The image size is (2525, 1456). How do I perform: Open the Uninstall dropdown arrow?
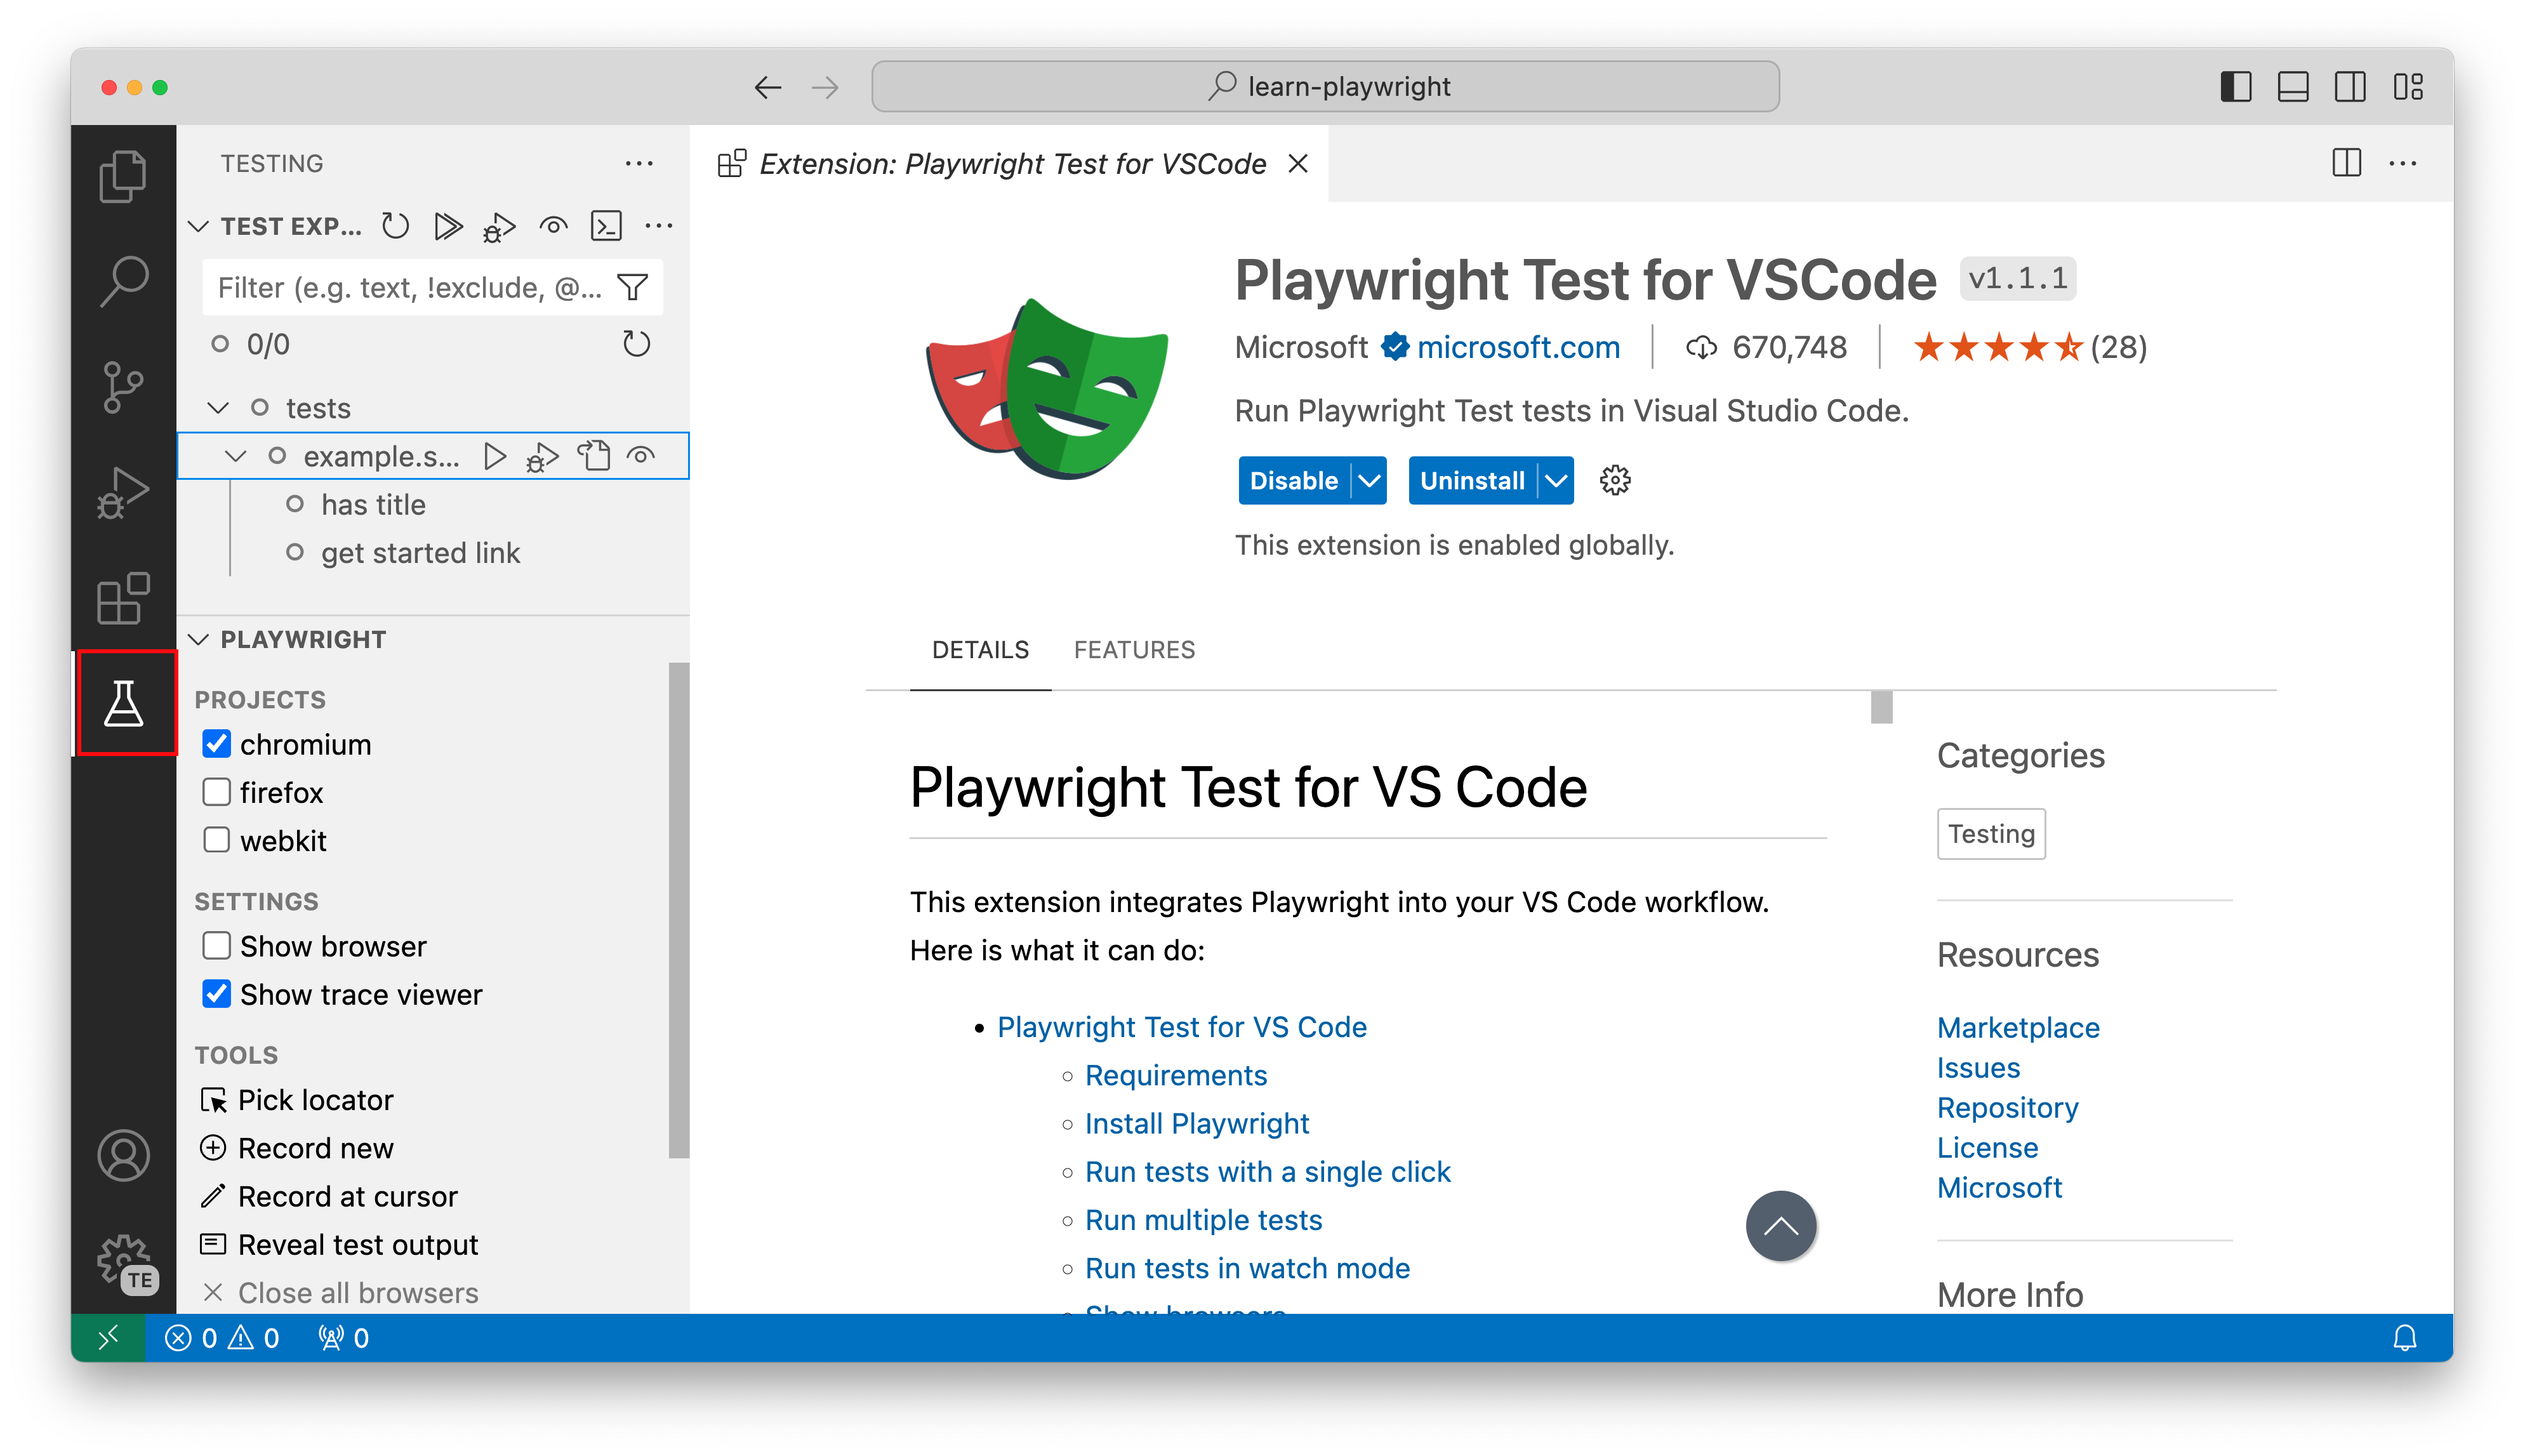click(1556, 480)
